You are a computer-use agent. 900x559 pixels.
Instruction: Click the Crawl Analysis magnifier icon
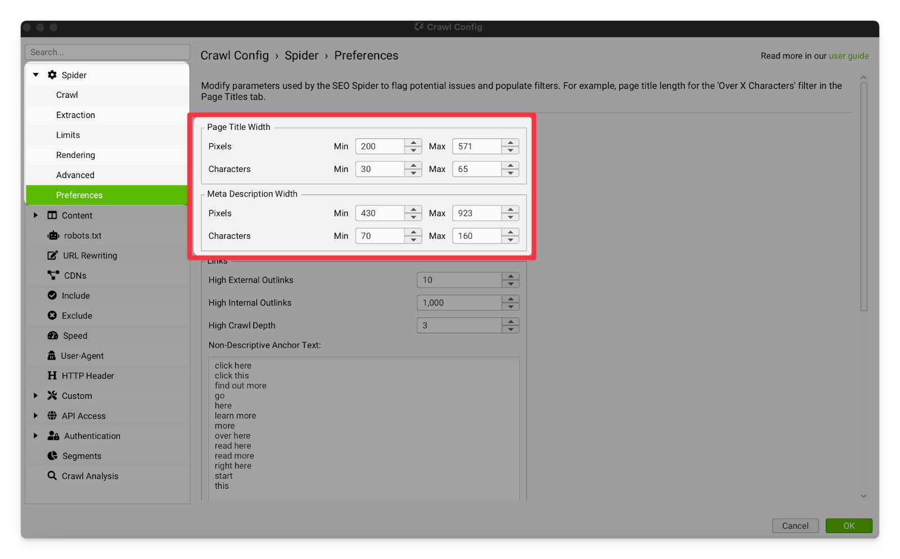pyautogui.click(x=52, y=476)
